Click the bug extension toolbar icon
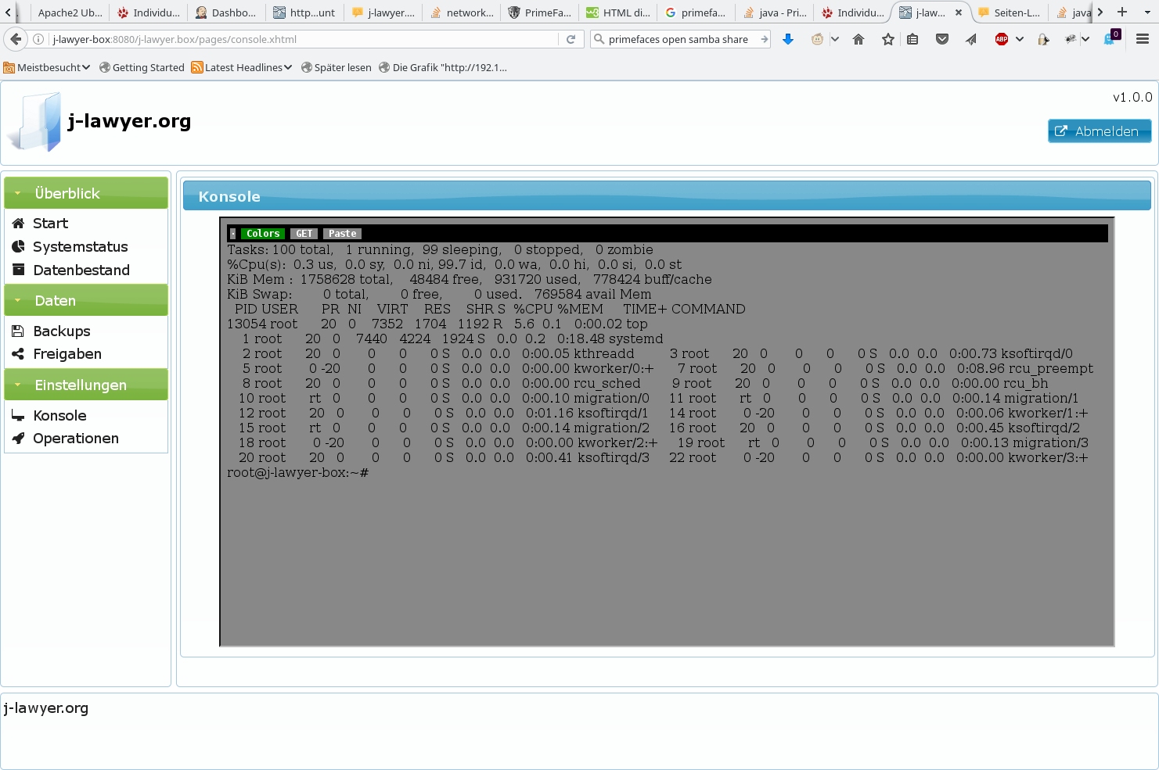Screen dimensions: 1159x770 pyautogui.click(x=1071, y=39)
